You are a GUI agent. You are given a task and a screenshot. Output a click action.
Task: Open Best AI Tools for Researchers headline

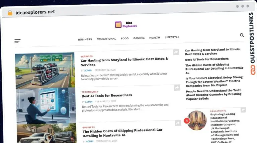coord(107,95)
